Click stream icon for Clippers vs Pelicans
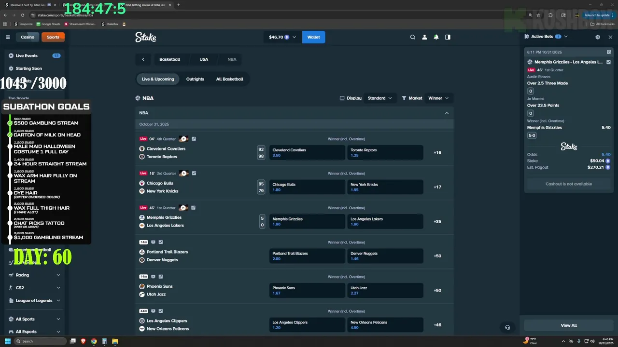 point(153,311)
